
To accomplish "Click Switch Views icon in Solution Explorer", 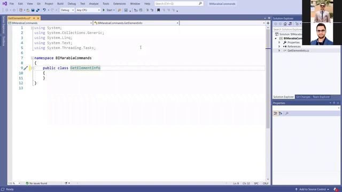I will pos(290,24).
